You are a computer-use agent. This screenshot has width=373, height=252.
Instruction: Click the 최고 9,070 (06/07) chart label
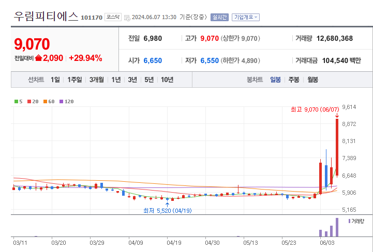[x=315, y=109]
